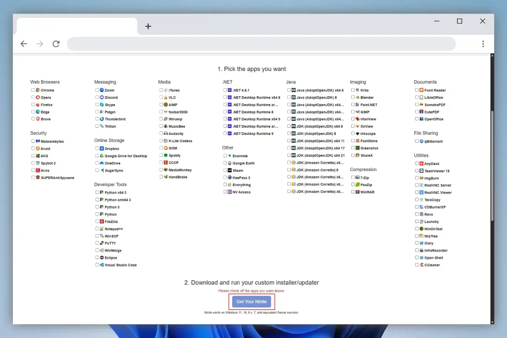Viewport: 507px width, 338px height.
Task: Check the JDK (AdoptOpenJDK) x64 21 box
Action: click(289, 155)
